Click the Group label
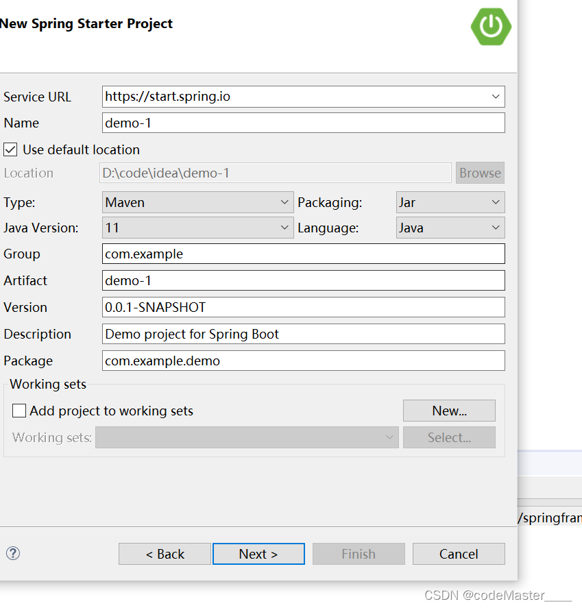Image resolution: width=582 pixels, height=608 pixels. point(22,254)
